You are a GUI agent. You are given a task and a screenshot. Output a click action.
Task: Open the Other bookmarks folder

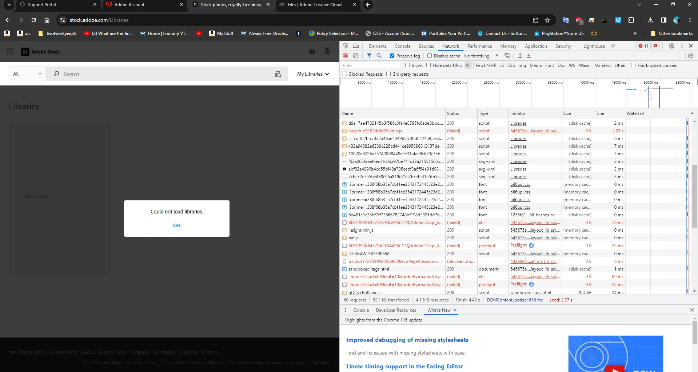point(671,33)
